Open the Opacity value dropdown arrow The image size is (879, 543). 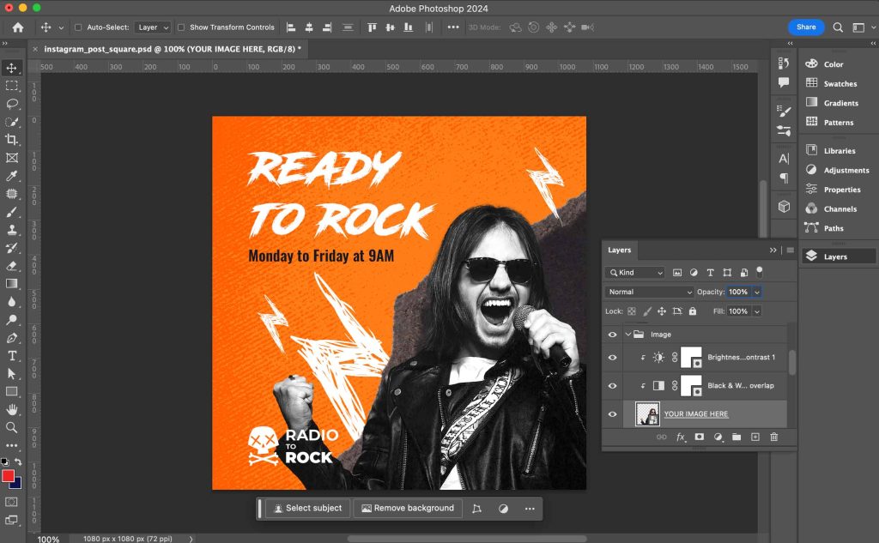(756, 292)
